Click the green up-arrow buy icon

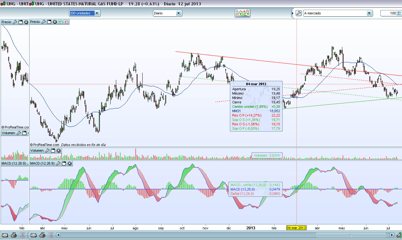coord(60,22)
